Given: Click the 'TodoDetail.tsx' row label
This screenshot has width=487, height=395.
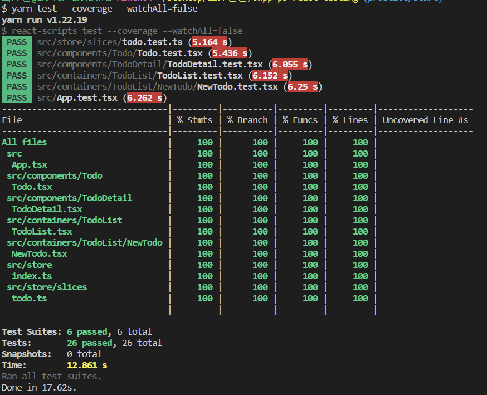Looking at the screenshot, I should point(47,209).
